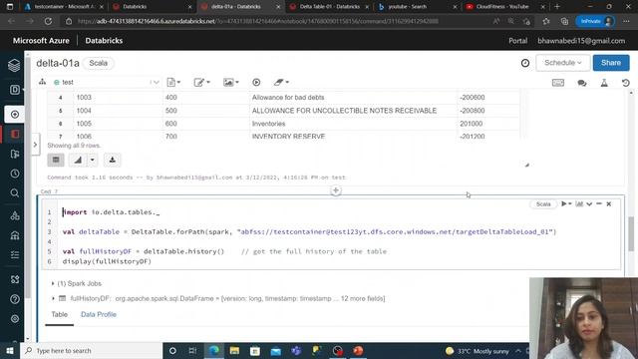Click the Run All play icon

[256, 82]
